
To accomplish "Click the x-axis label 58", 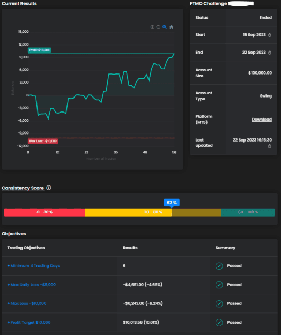I will (174, 152).
